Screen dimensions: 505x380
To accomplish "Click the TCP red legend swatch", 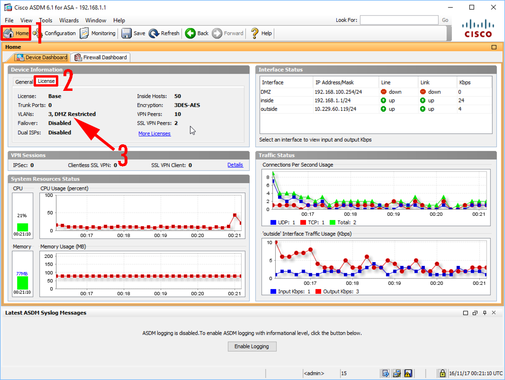I will point(303,222).
